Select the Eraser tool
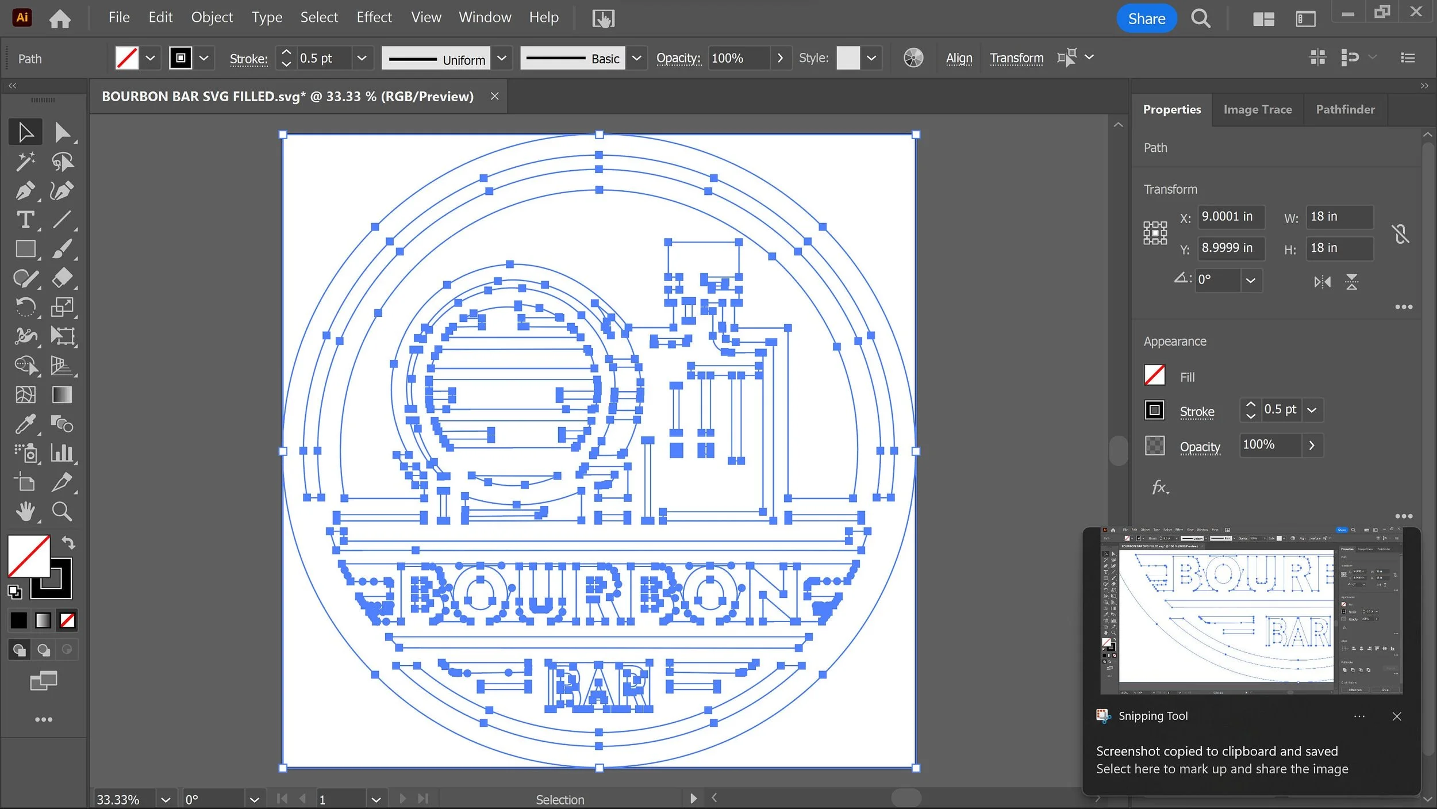Image resolution: width=1437 pixels, height=809 pixels. point(62,278)
